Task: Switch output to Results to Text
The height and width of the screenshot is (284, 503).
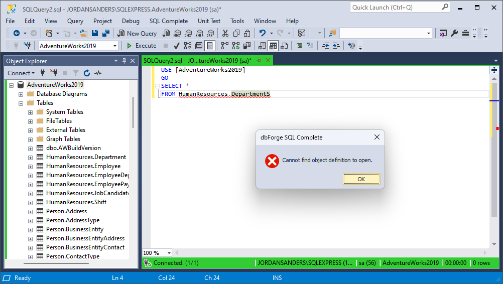Action: (262, 46)
